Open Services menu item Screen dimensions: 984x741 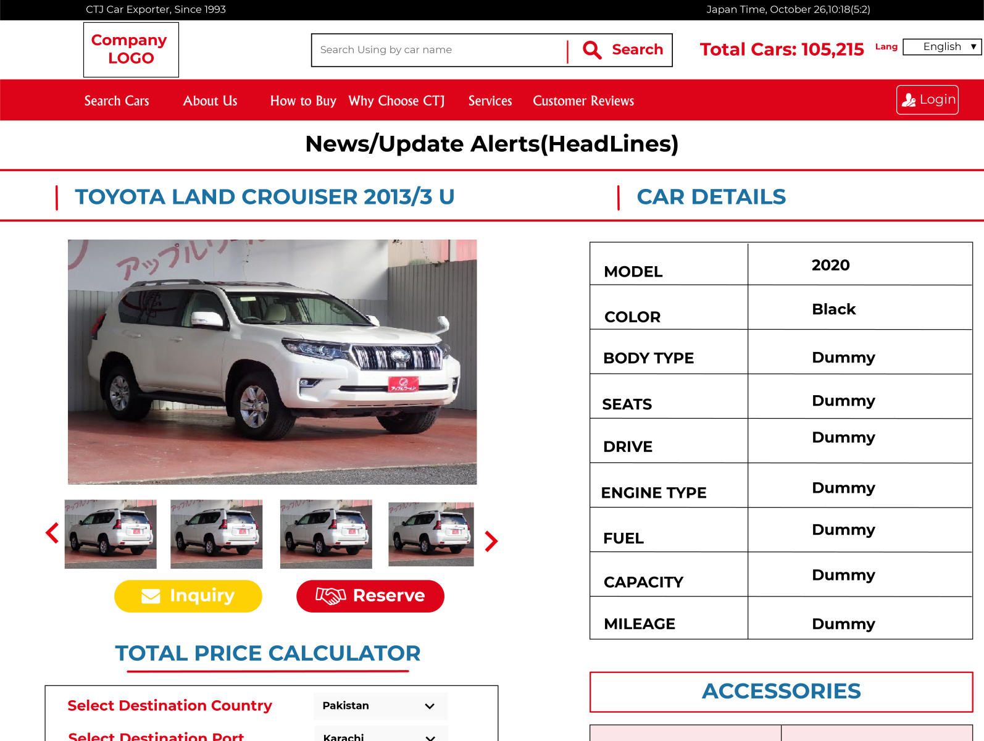(490, 101)
